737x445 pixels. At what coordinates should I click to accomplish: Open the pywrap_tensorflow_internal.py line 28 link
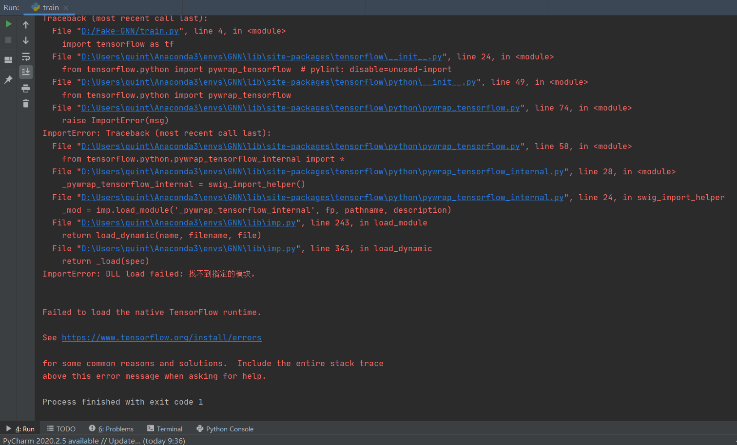point(323,171)
